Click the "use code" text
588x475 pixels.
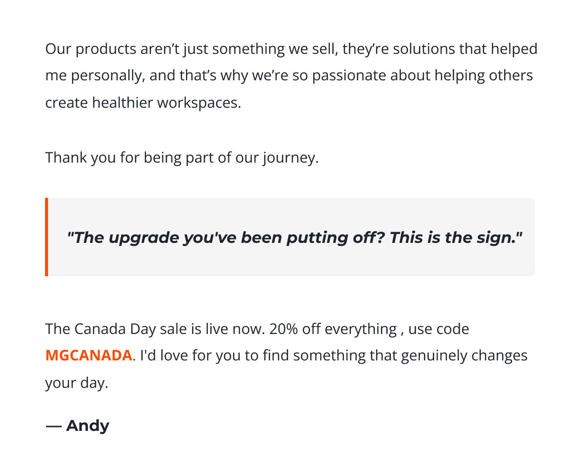(x=439, y=329)
